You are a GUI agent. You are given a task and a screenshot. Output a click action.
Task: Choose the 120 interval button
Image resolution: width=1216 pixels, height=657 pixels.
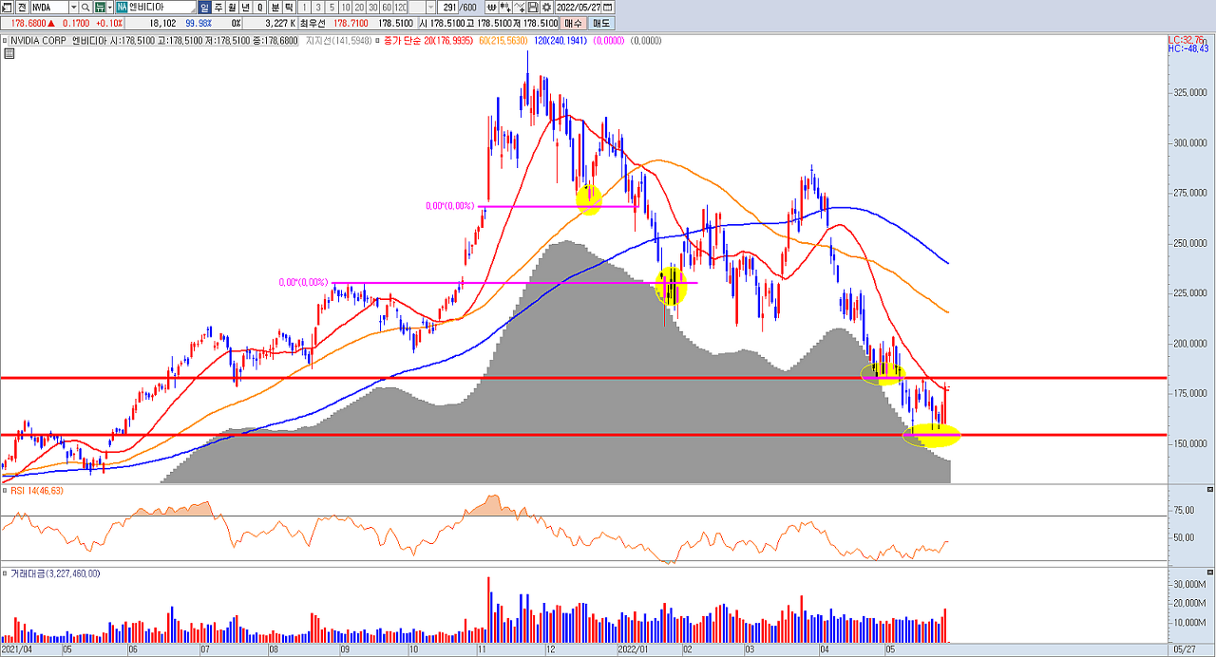(401, 7)
